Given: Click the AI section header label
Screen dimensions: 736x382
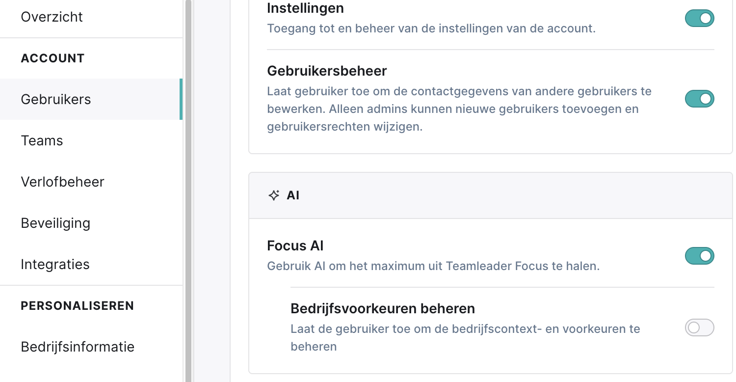Looking at the screenshot, I should tap(293, 195).
